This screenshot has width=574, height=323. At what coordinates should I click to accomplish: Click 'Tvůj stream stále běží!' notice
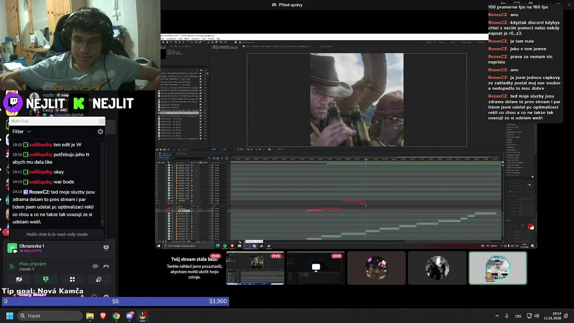click(x=194, y=259)
